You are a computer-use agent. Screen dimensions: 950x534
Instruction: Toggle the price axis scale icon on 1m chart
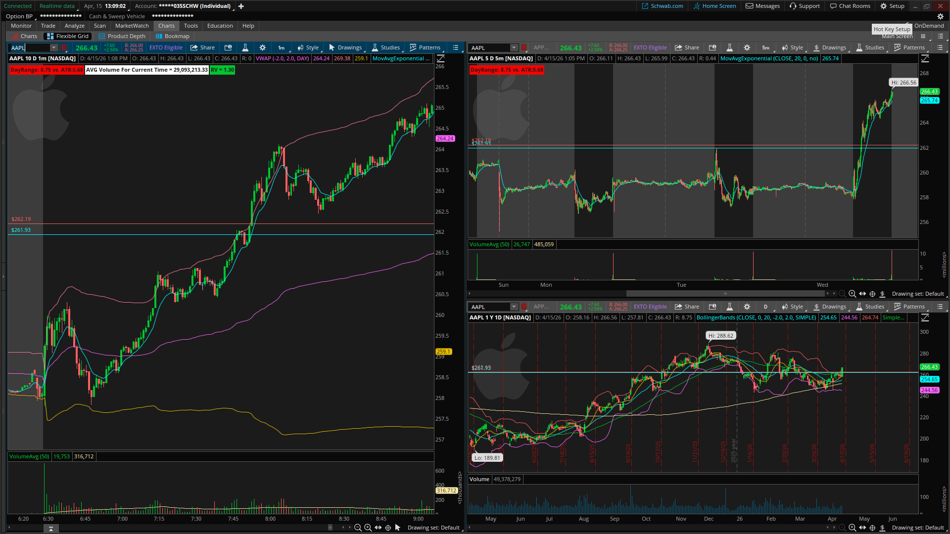(440, 59)
